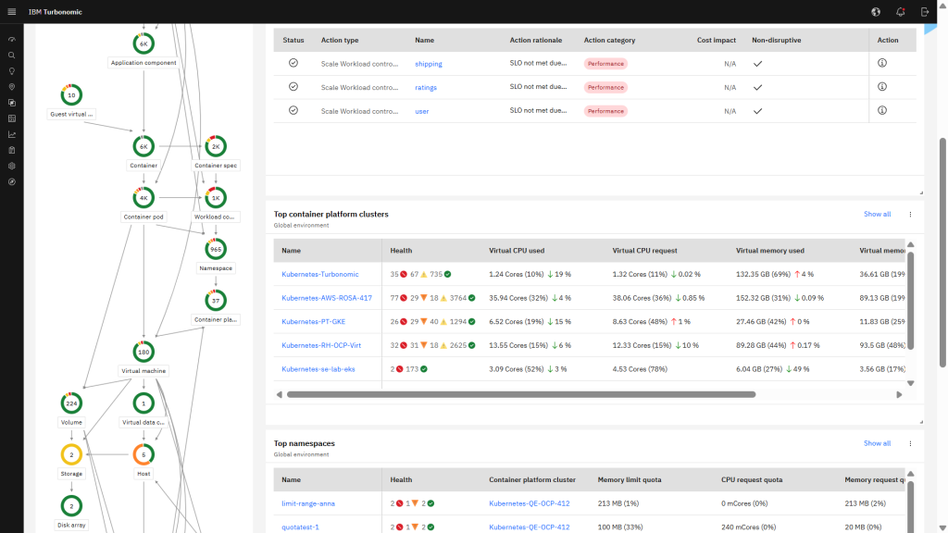Open Kubernetes-PT-GKE cluster link
Screen dimensions: 948x533
point(313,321)
